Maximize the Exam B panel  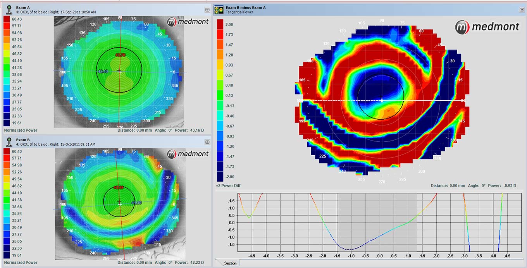(207, 142)
